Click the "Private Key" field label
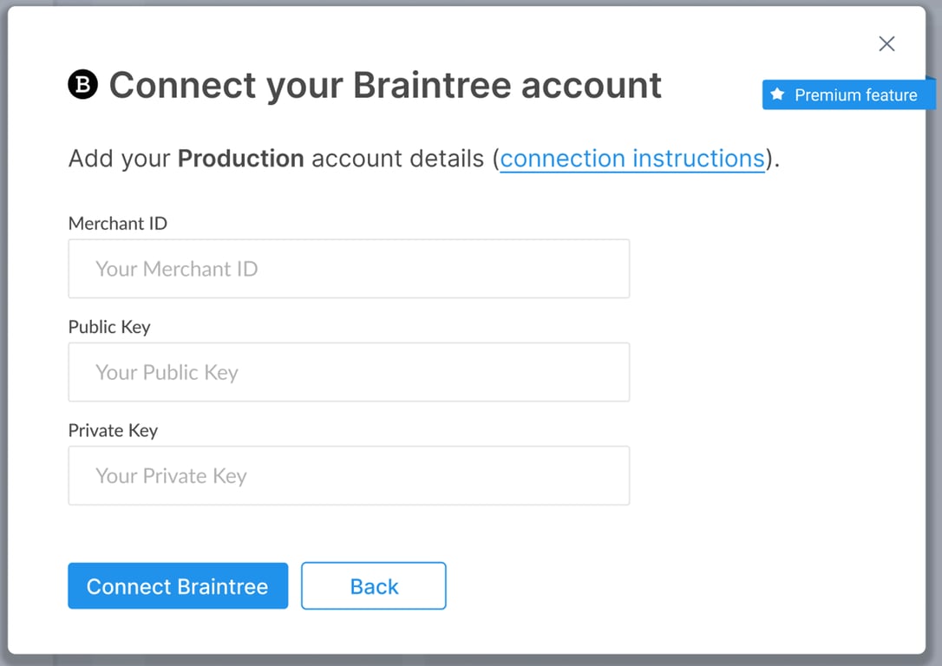 coord(113,430)
